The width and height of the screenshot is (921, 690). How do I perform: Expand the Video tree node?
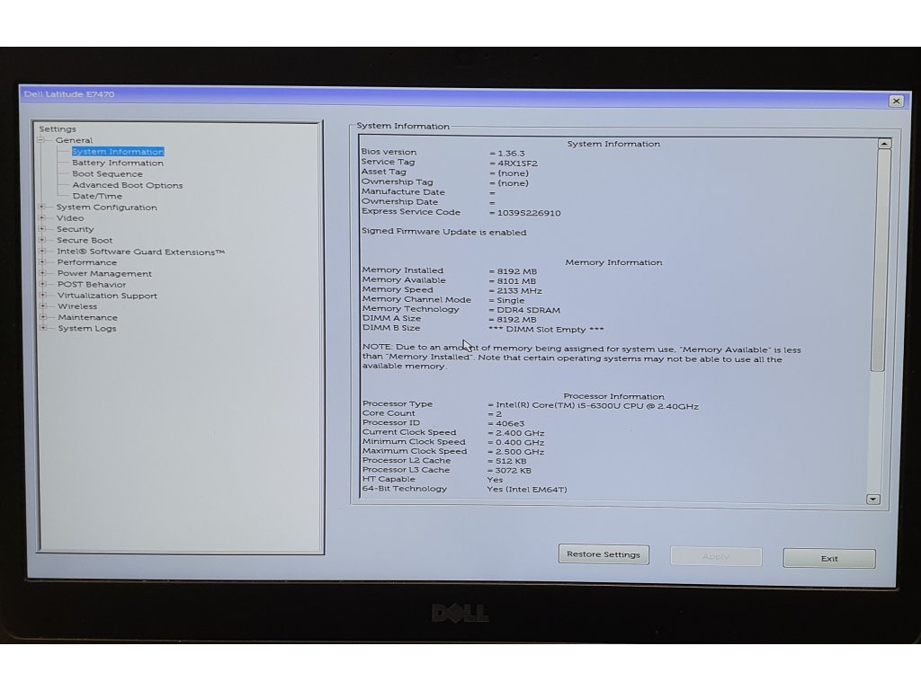(41, 217)
